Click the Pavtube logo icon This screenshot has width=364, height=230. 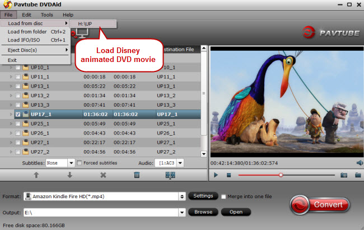pos(309,32)
